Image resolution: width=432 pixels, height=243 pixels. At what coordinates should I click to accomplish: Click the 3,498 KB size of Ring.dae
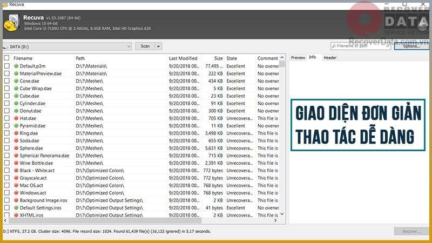pos(214,133)
